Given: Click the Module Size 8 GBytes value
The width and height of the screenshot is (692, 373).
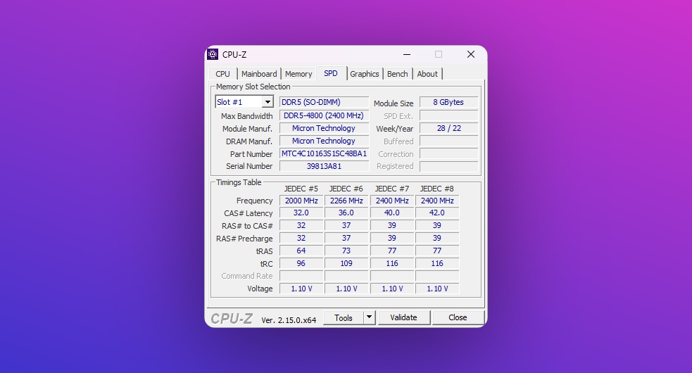Looking at the screenshot, I should point(448,102).
